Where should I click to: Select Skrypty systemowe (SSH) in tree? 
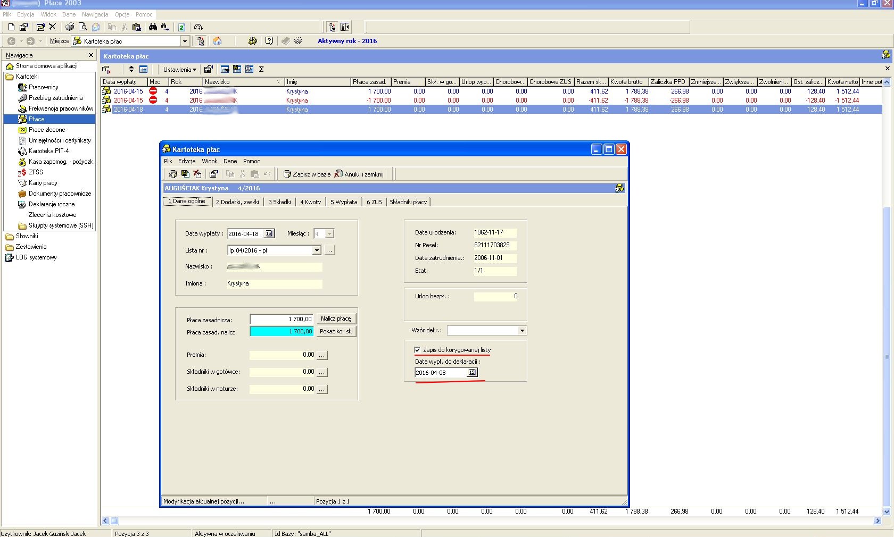[x=56, y=225]
